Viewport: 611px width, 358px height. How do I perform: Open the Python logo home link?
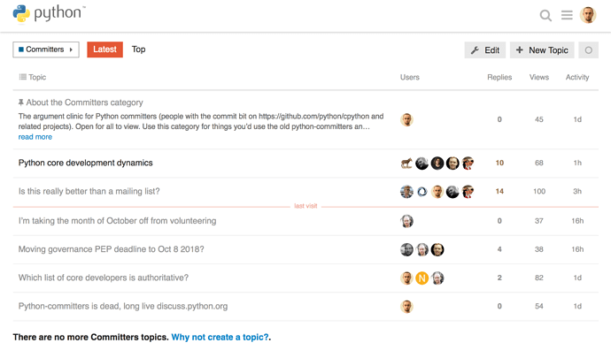coord(49,13)
